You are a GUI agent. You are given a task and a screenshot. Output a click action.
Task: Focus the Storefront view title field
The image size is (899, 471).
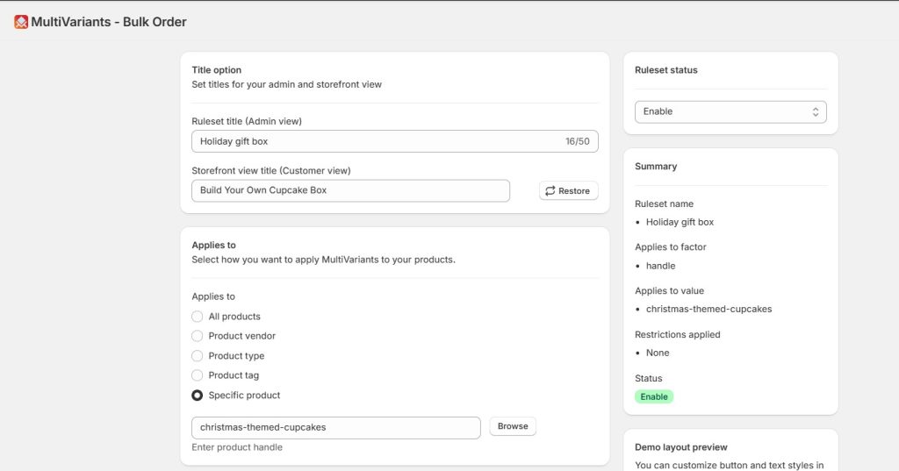350,191
